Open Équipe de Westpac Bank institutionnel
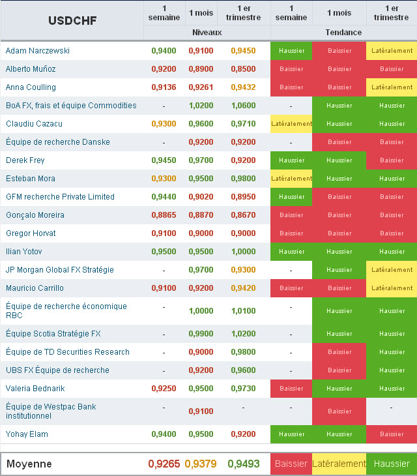The height and width of the screenshot is (476, 417). (x=51, y=411)
